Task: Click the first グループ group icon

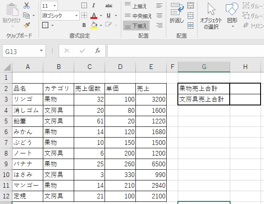Action: [246, 6]
